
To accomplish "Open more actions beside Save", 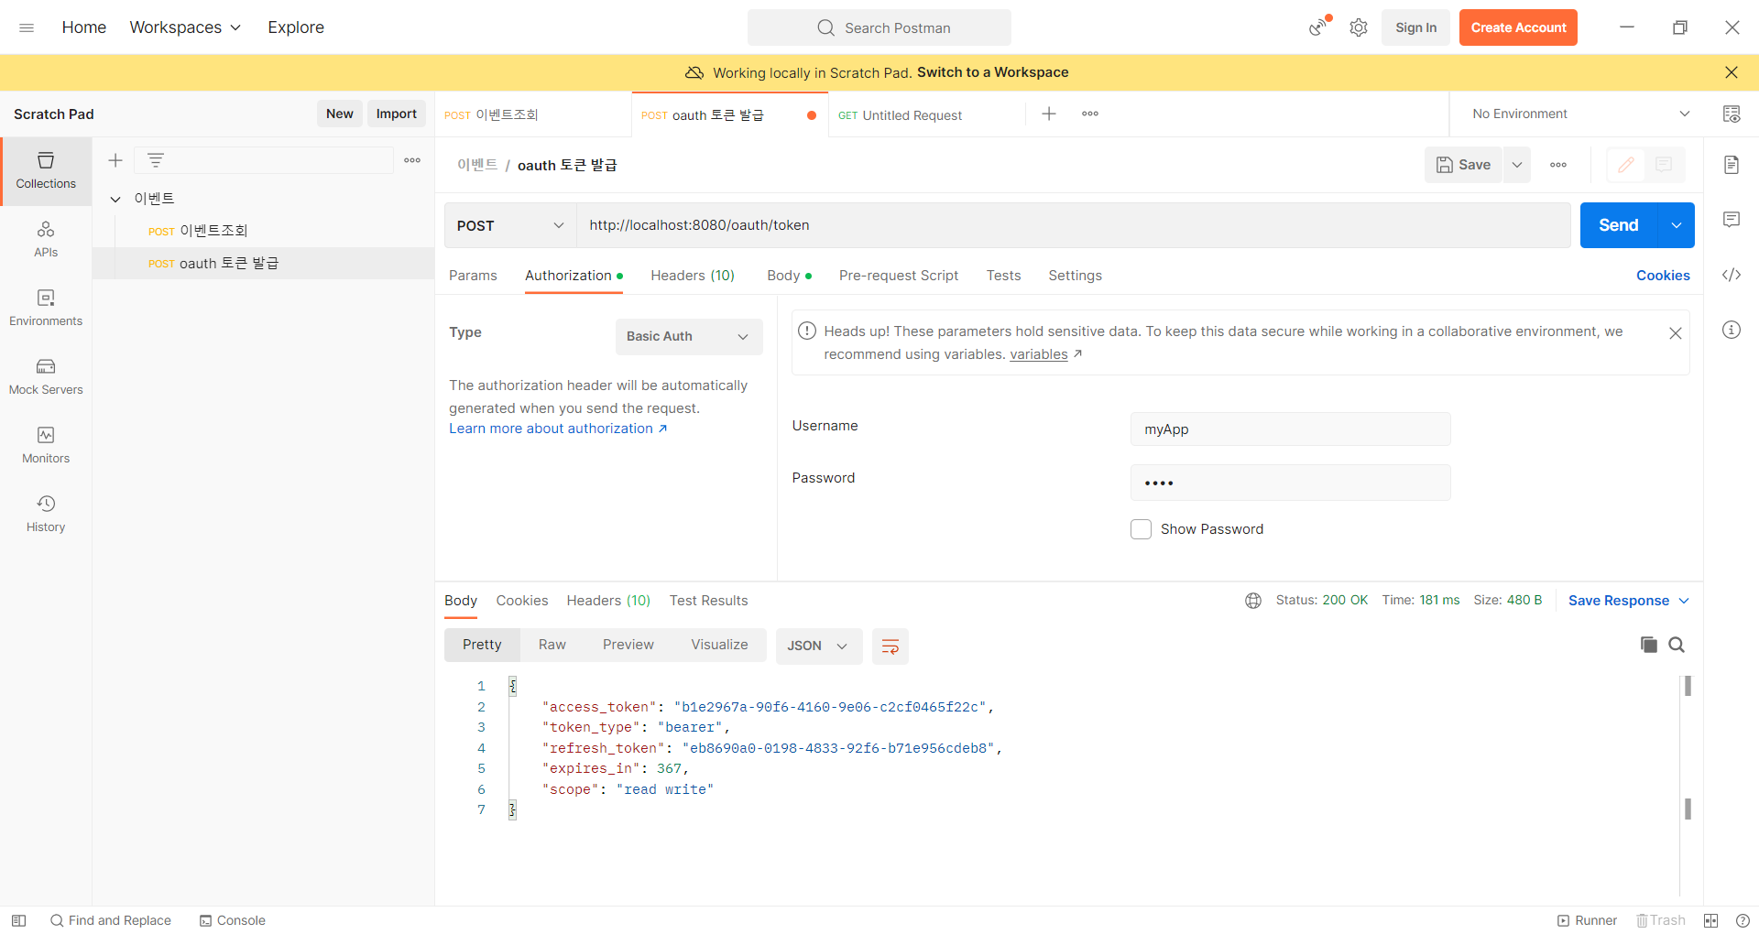I will [x=1558, y=165].
